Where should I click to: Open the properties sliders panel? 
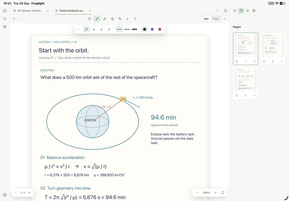(x=247, y=11)
